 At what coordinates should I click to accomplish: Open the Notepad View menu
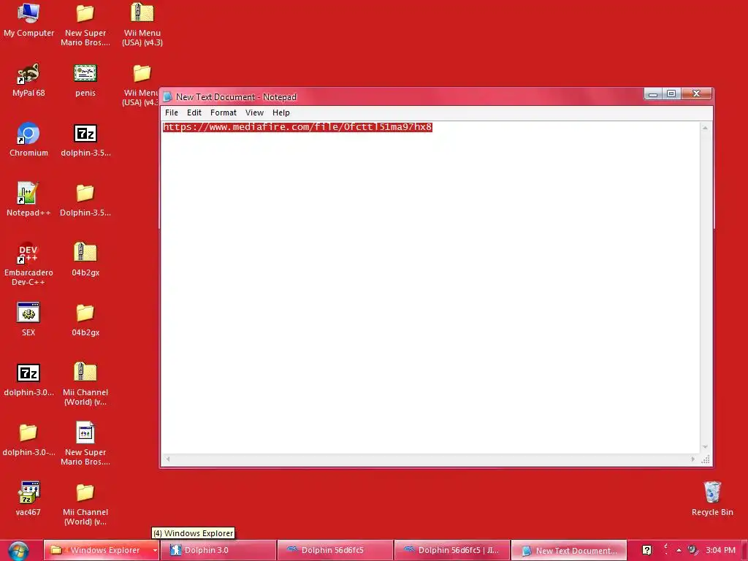point(254,112)
